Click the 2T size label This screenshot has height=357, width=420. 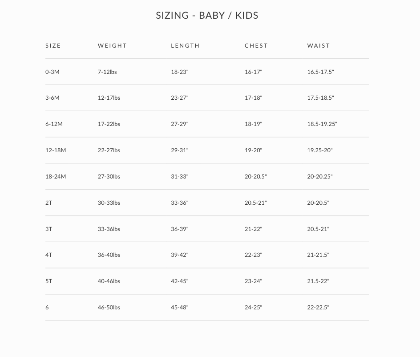tap(48, 203)
